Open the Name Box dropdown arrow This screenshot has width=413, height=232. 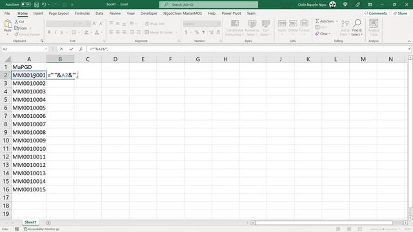(x=46, y=49)
